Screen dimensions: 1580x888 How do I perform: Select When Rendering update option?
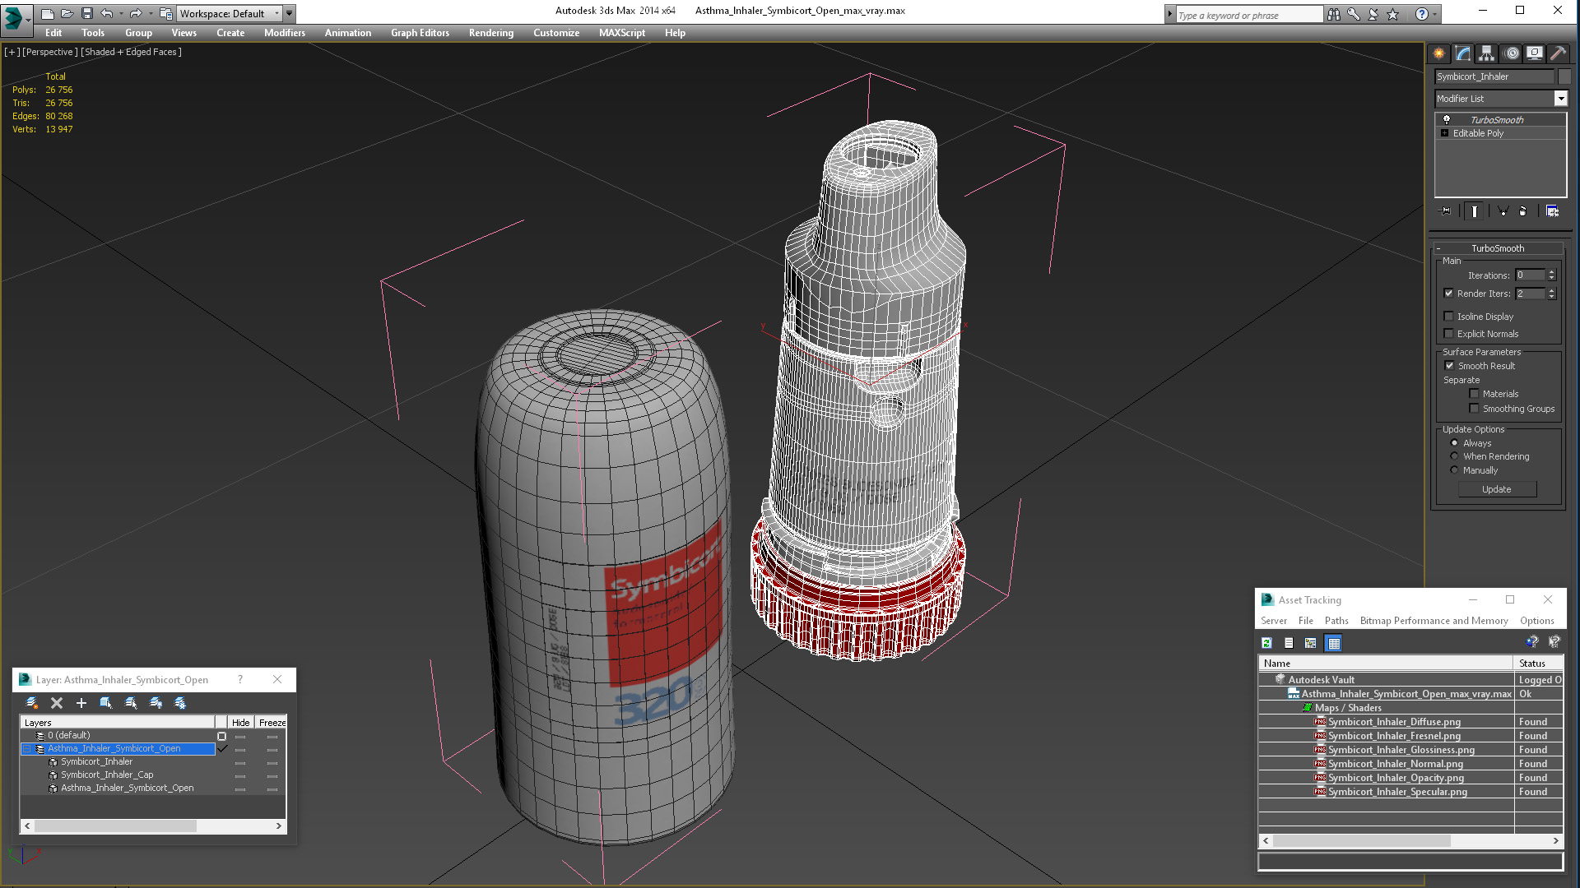point(1454,456)
